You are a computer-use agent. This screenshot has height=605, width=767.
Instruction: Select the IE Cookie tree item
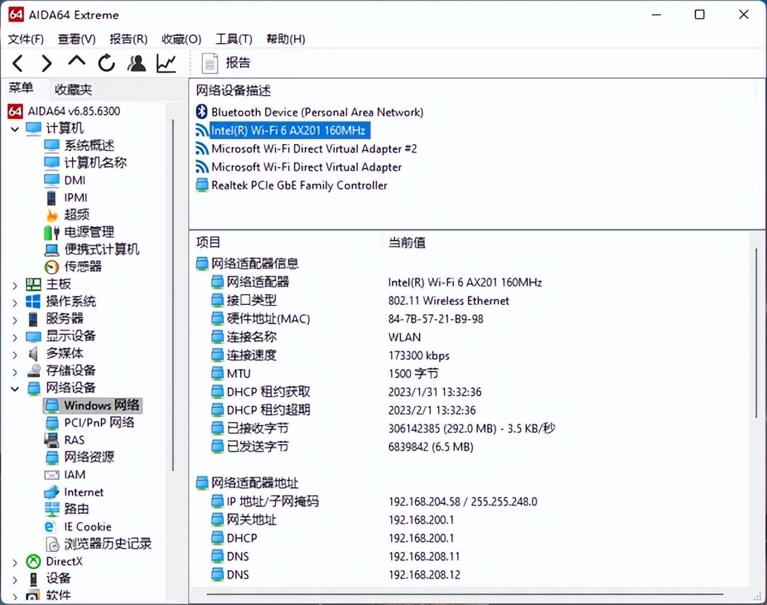click(x=78, y=526)
